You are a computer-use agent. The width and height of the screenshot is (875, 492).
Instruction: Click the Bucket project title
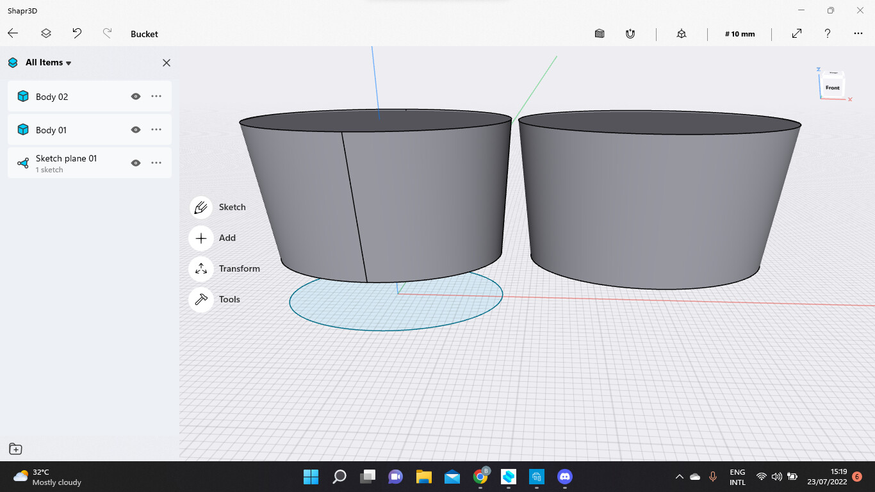(144, 34)
